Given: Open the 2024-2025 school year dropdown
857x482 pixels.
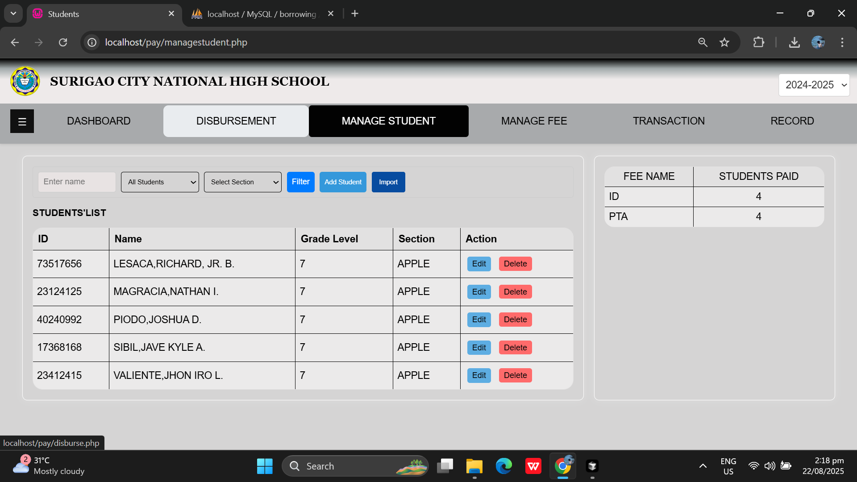Looking at the screenshot, I should click(x=814, y=84).
